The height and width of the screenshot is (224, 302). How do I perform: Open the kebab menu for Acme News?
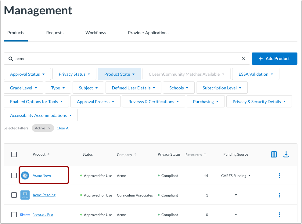pyautogui.click(x=279, y=175)
